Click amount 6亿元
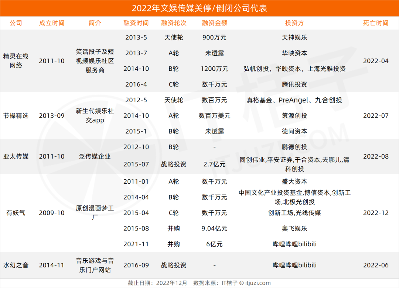The width and height of the screenshot is (399, 288). click(x=215, y=244)
